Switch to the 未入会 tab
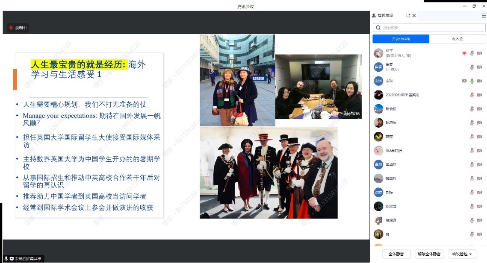 457,39
